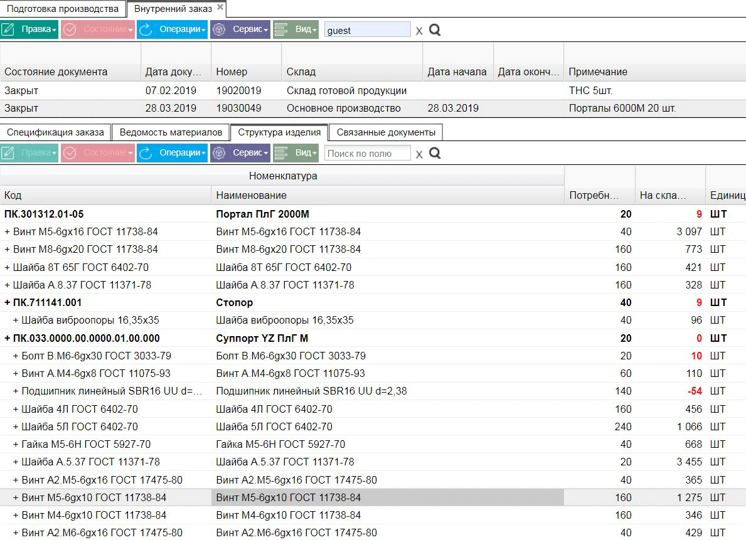Open the top 'Сервис' dropdown menu
The width and height of the screenshot is (746, 540).
pyautogui.click(x=240, y=29)
